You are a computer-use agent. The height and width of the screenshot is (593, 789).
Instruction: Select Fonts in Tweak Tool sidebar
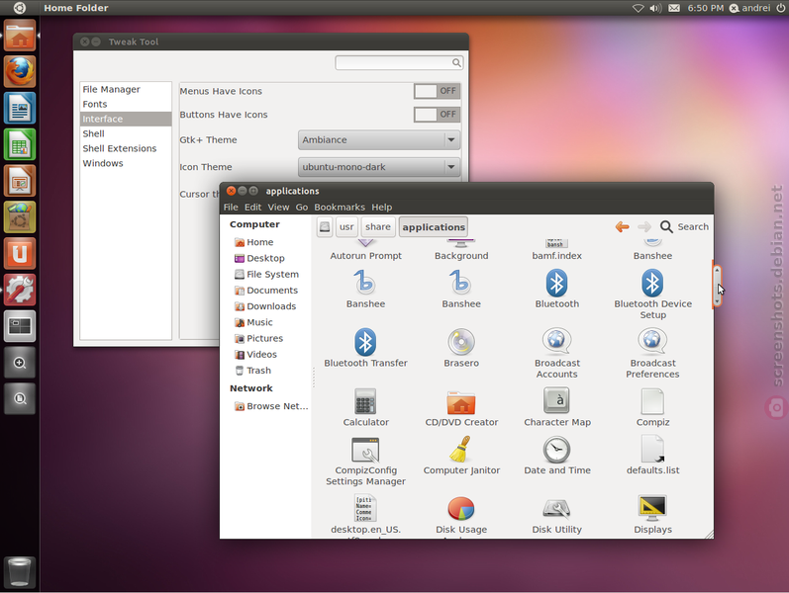(126, 104)
